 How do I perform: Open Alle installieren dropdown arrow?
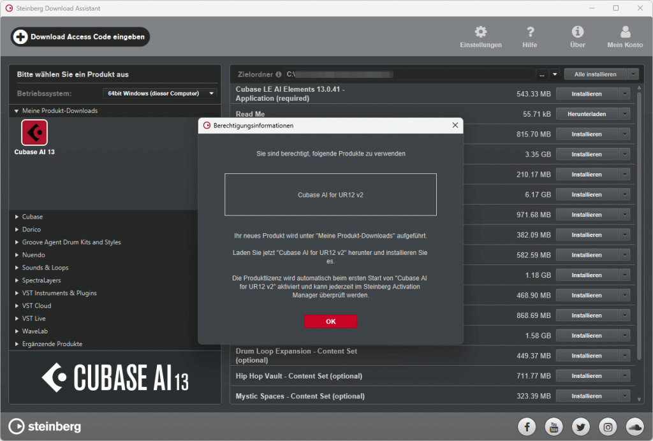click(633, 75)
